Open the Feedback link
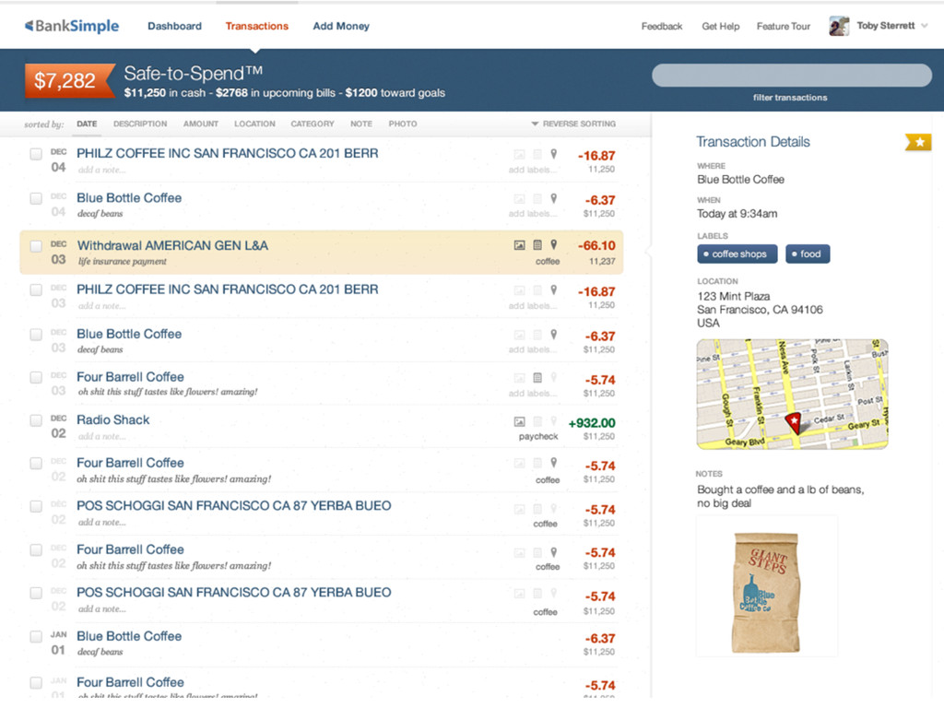Image resolution: width=944 pixels, height=708 pixels. coord(662,27)
